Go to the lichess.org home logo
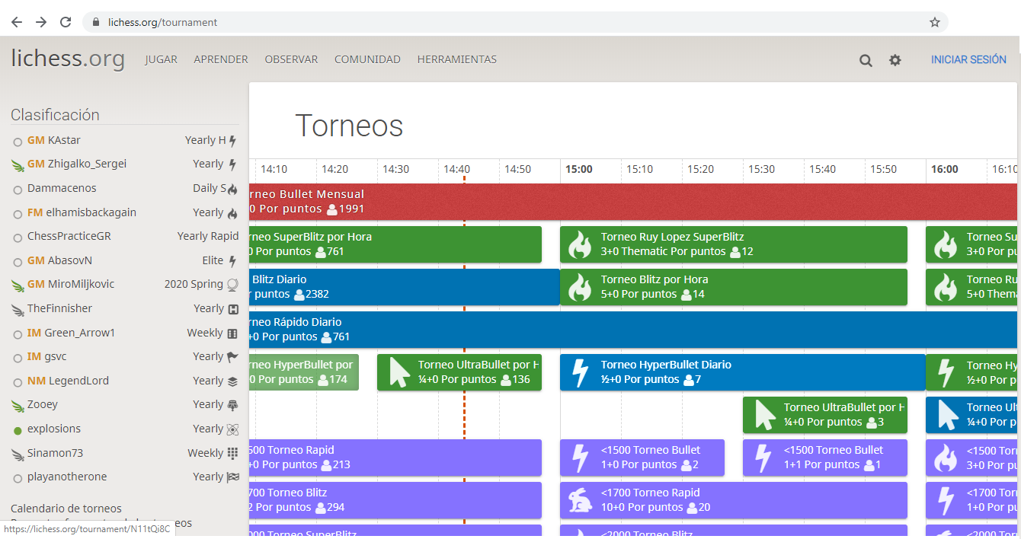This screenshot has height=539, width=1021. pyautogui.click(x=68, y=59)
